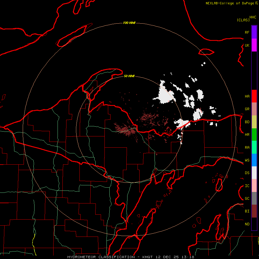Screen dimensions: 259x259
Task: Click the blue WS legend swatch
Action: 254,160
